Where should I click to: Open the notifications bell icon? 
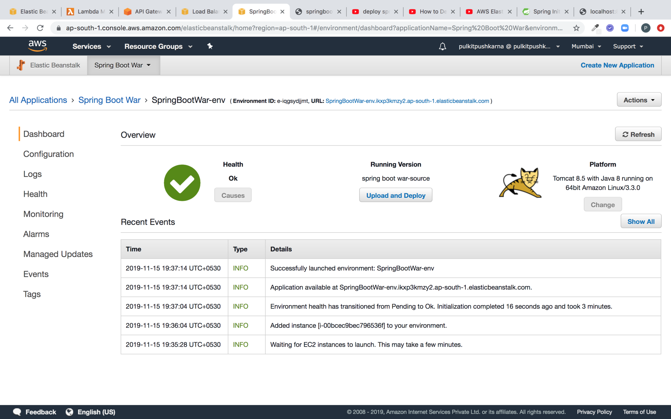tap(442, 47)
